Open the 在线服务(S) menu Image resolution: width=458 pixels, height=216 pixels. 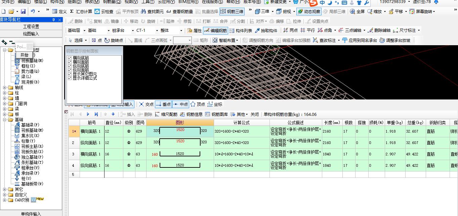tap(212, 2)
